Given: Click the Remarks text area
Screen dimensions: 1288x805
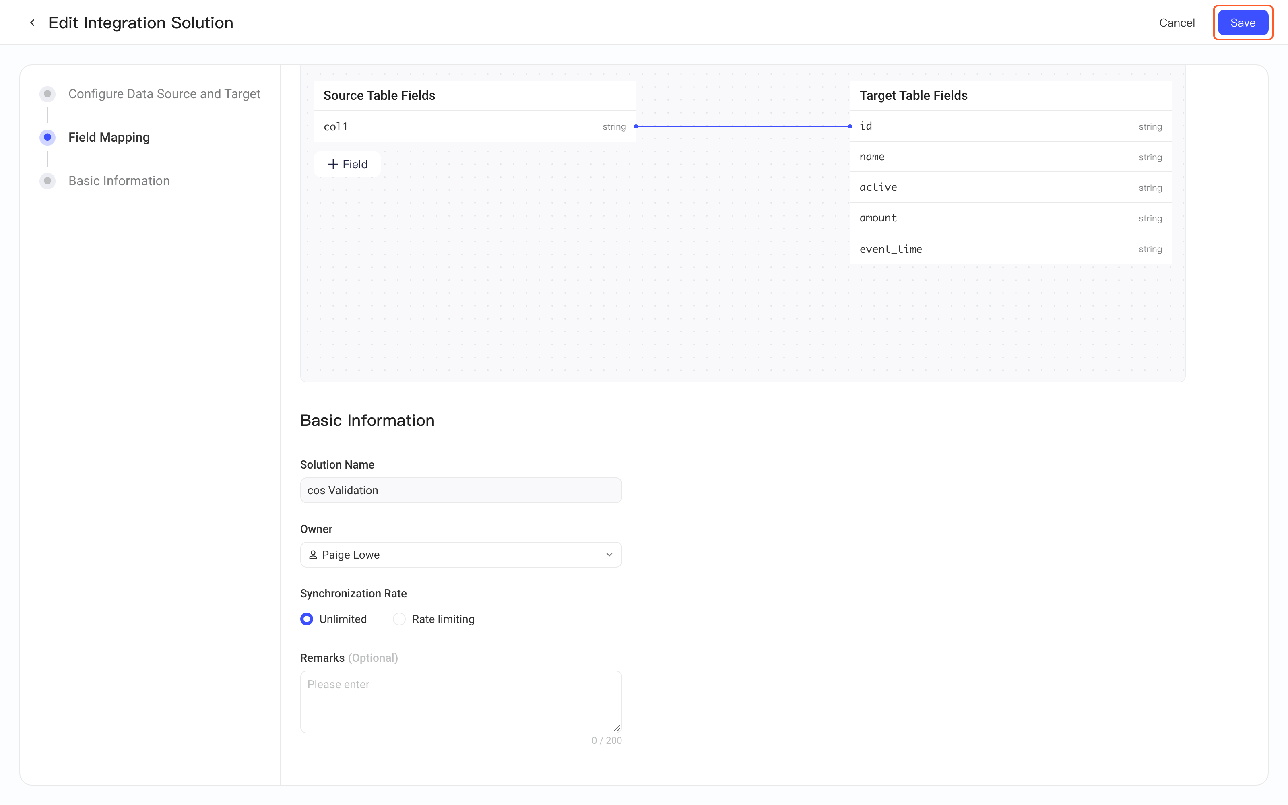Looking at the screenshot, I should [461, 702].
